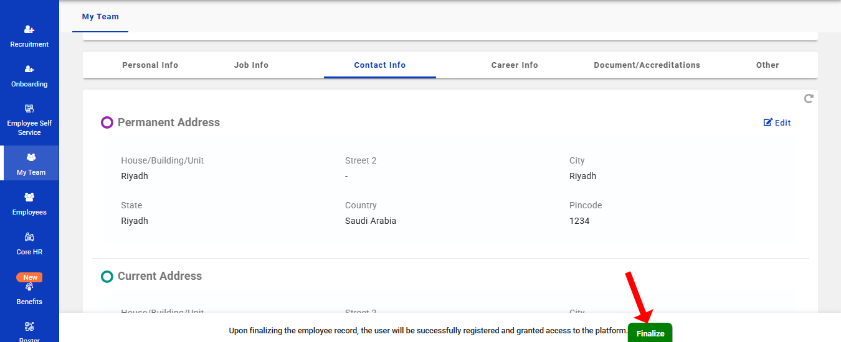Open the Document/Accreditations tab

click(647, 65)
